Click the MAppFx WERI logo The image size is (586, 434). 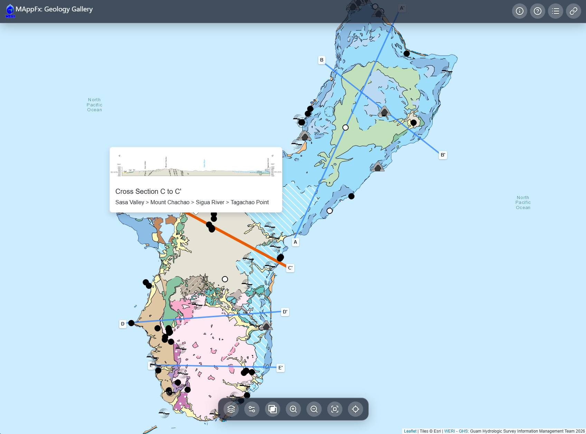(x=10, y=11)
